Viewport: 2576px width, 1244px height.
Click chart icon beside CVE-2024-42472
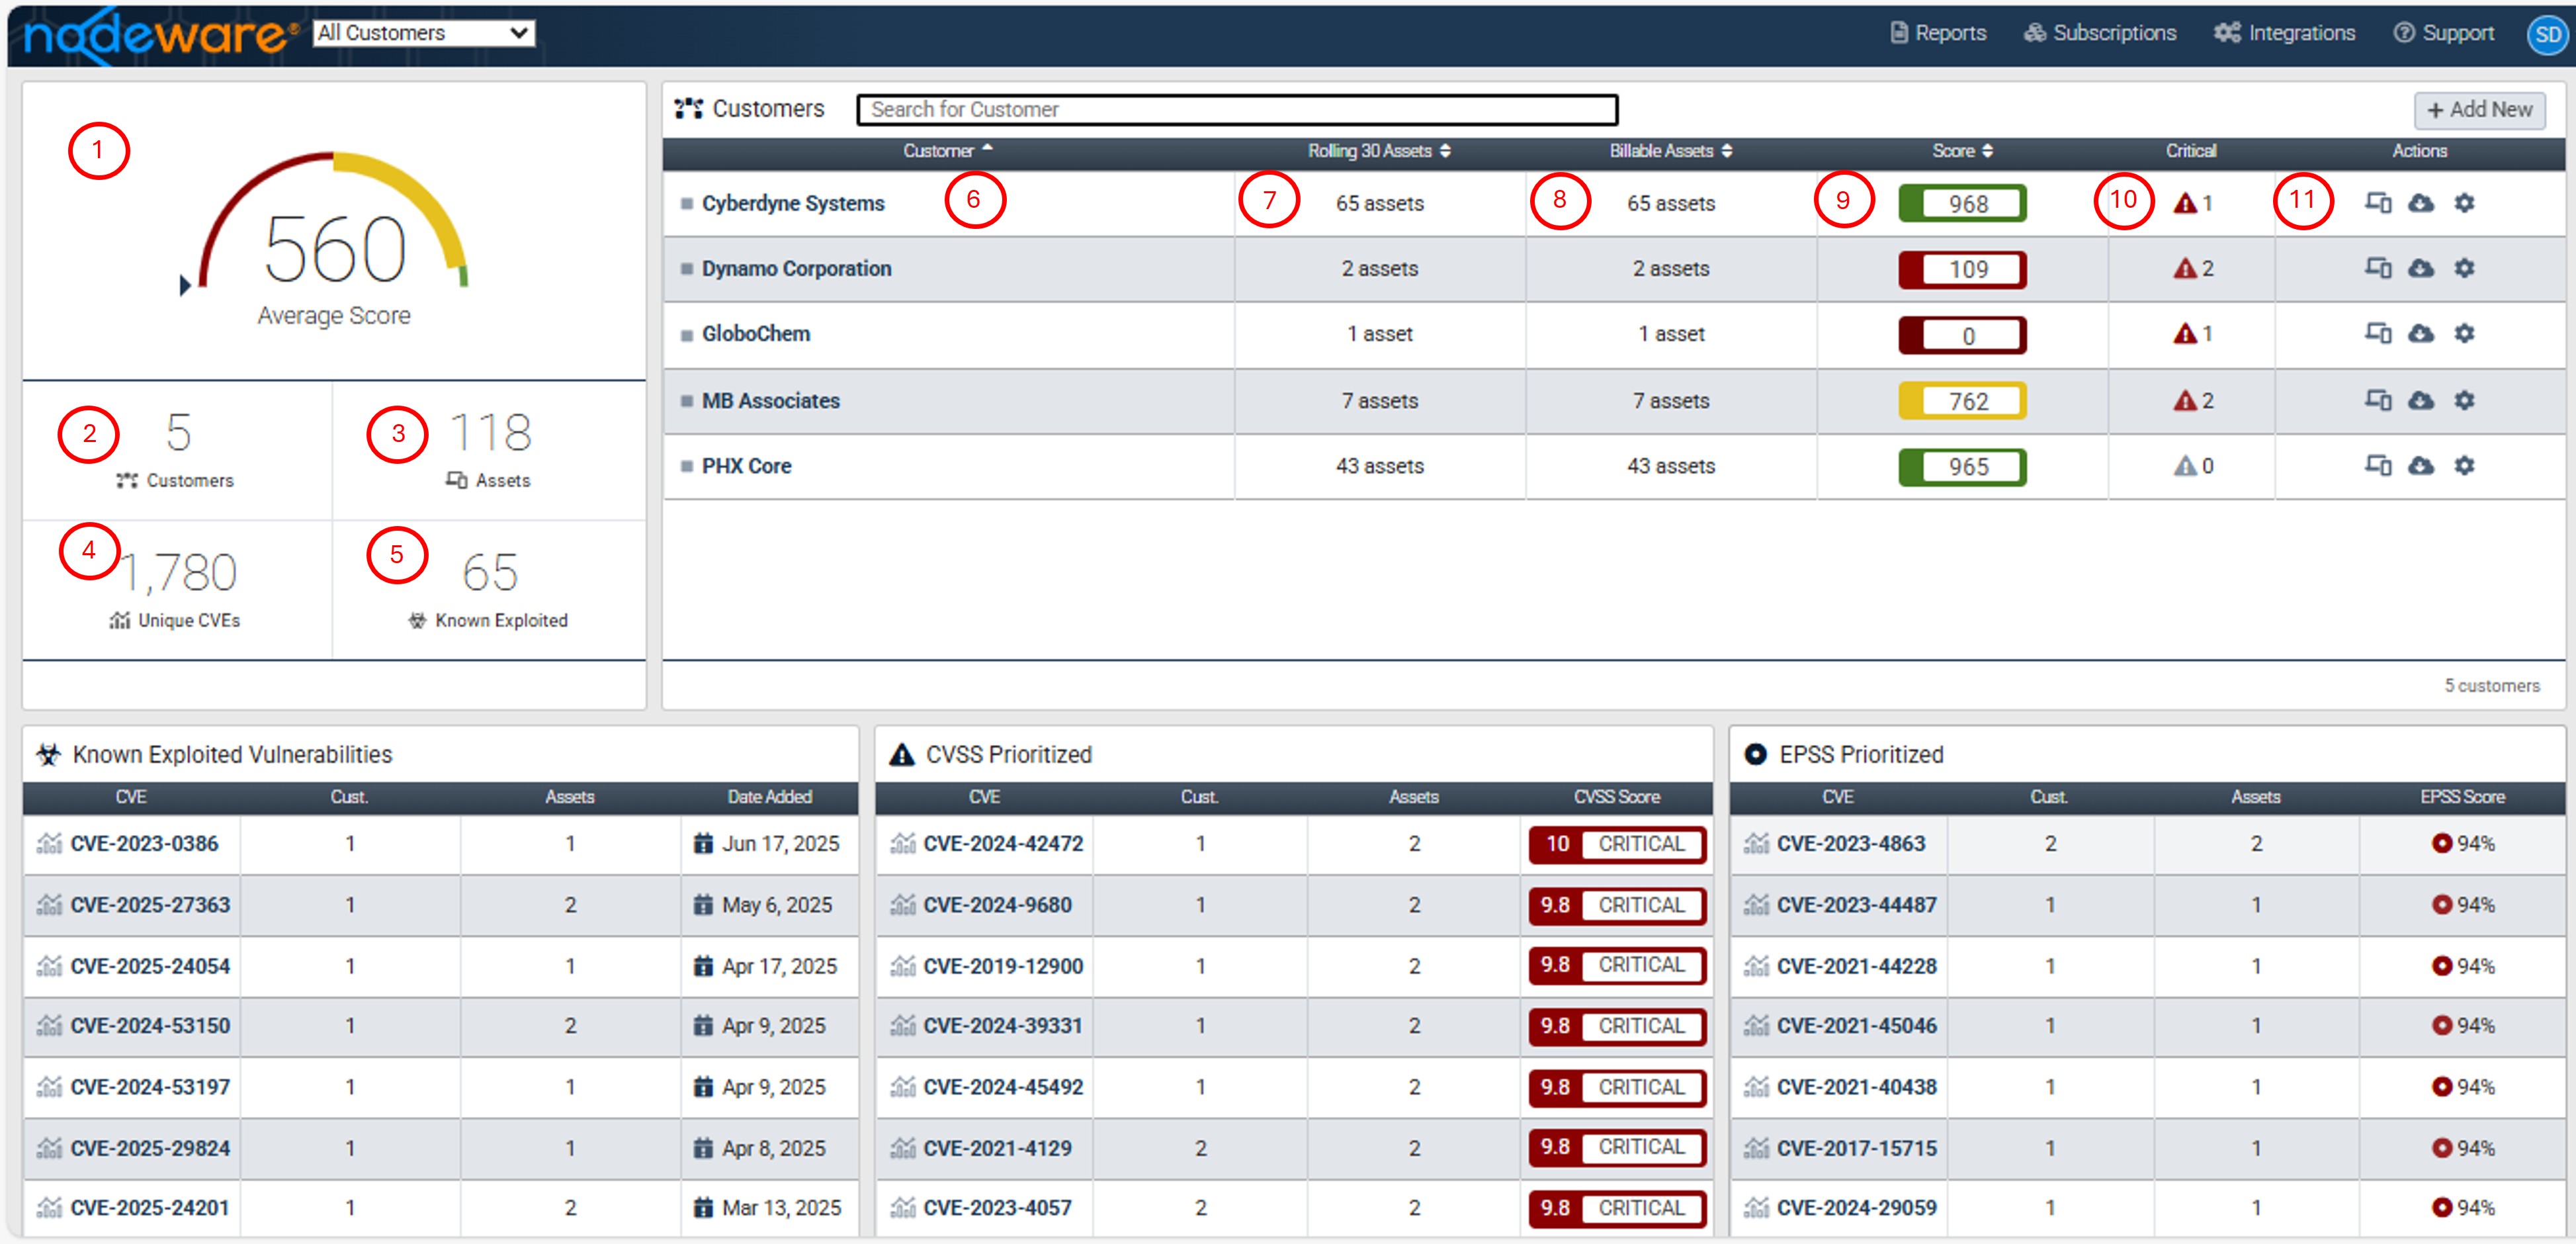[902, 843]
